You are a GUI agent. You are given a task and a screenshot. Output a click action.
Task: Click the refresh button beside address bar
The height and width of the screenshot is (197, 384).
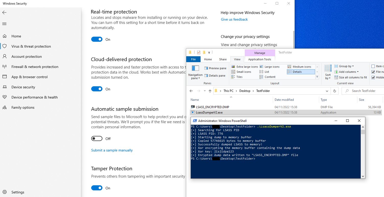tap(334, 91)
